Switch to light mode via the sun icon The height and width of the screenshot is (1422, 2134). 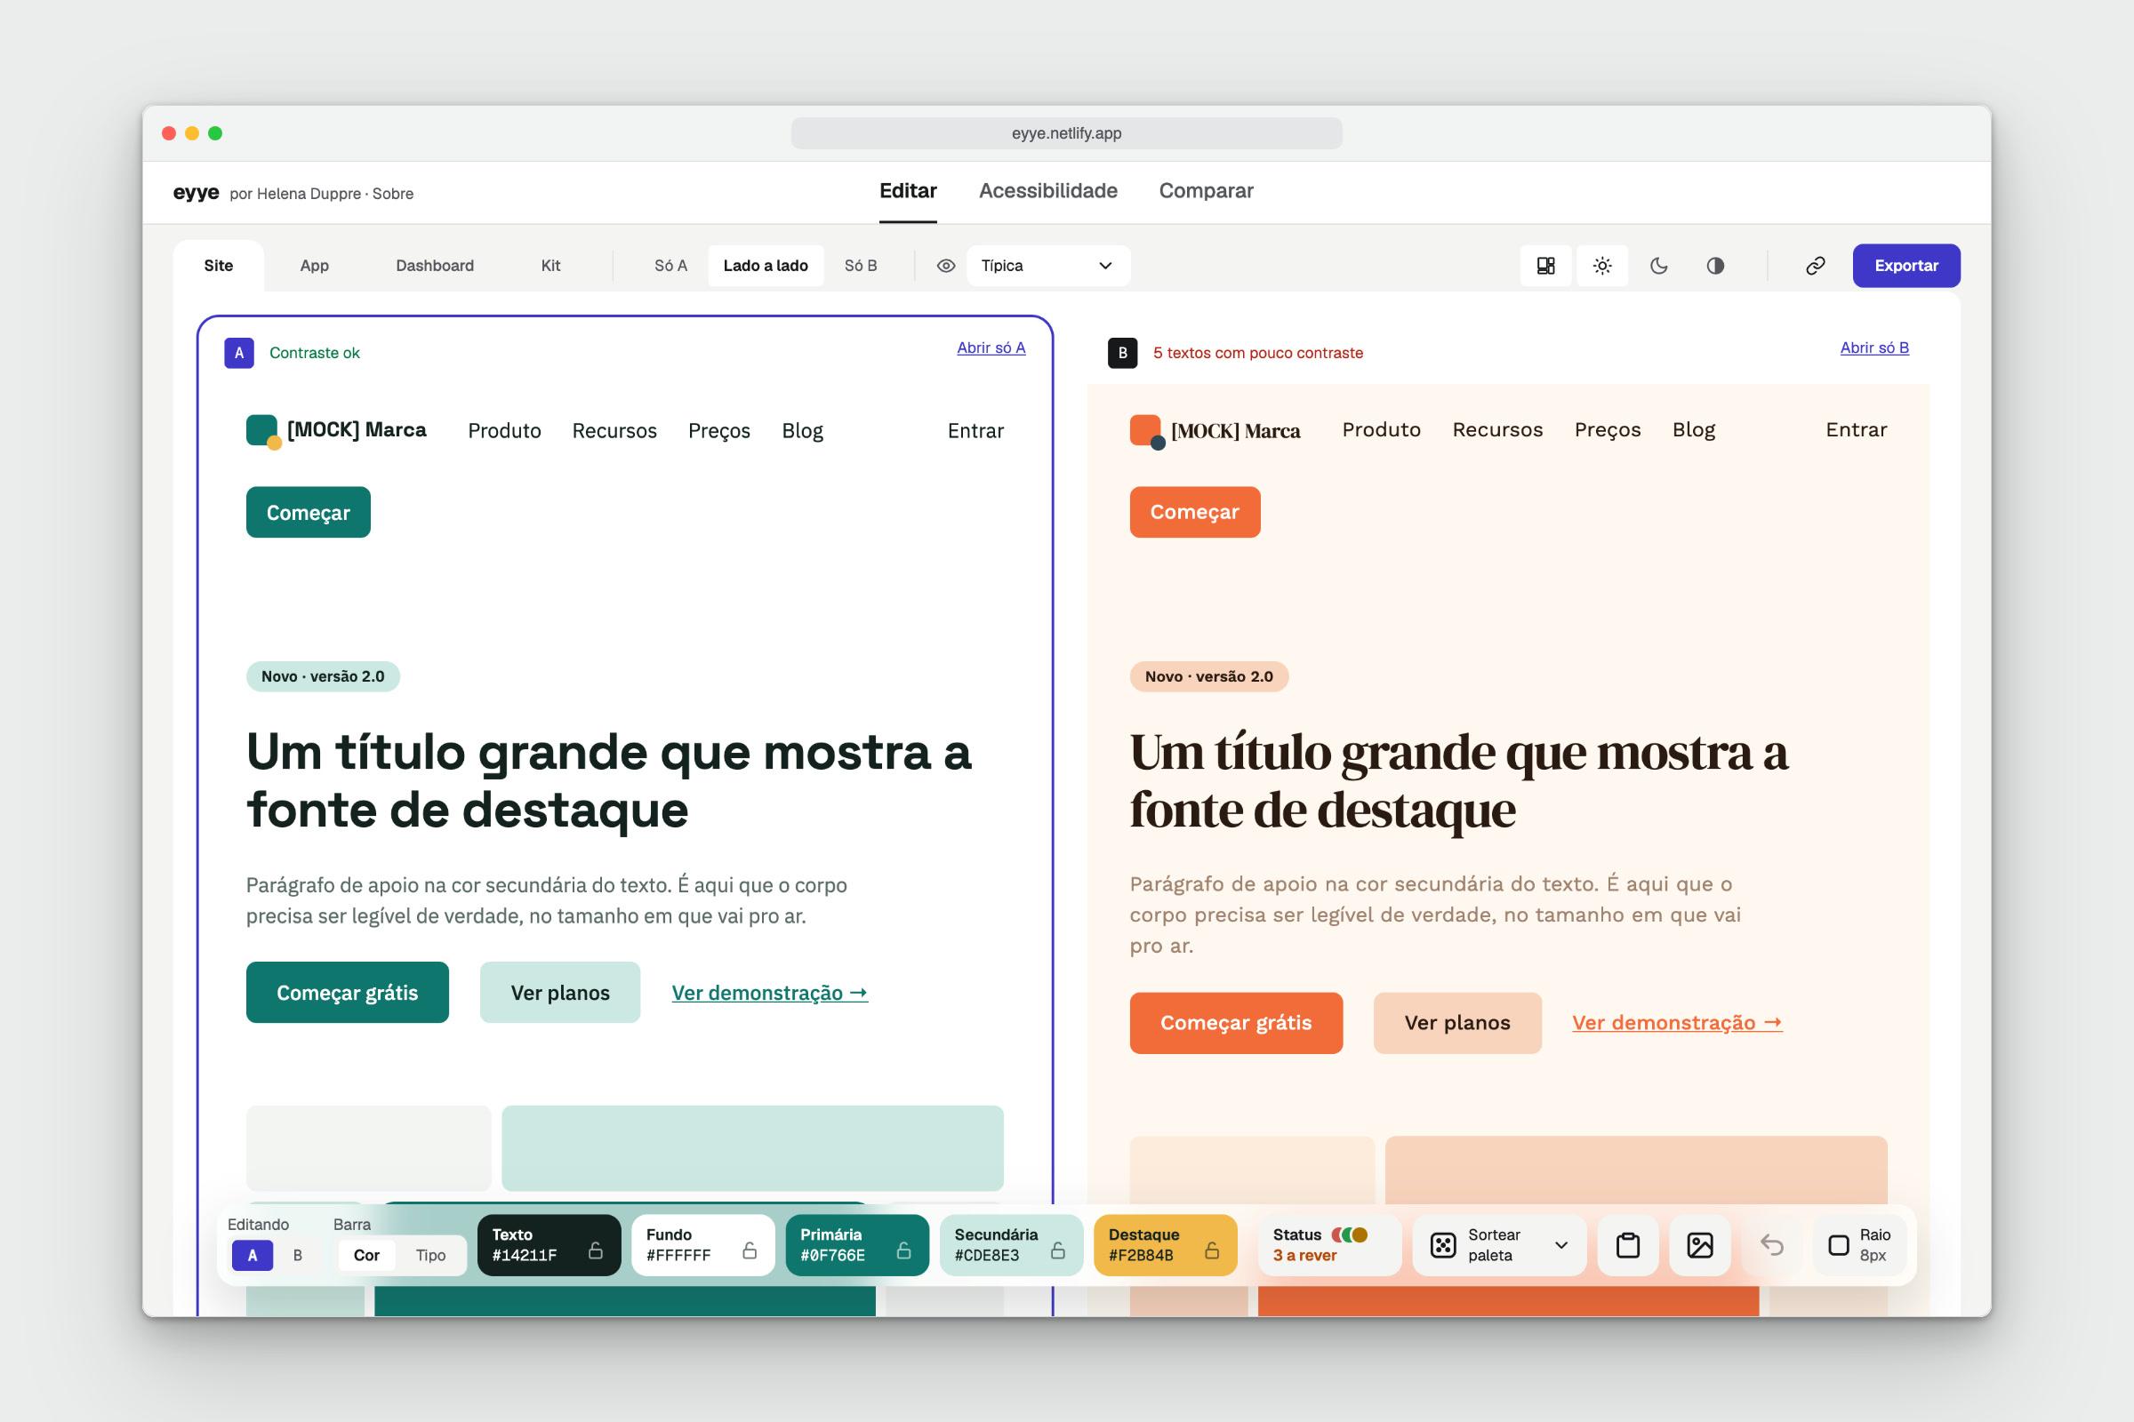tap(1602, 266)
